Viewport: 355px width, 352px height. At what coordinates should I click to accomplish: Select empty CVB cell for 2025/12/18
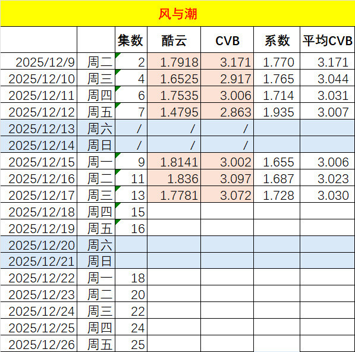click(x=227, y=211)
